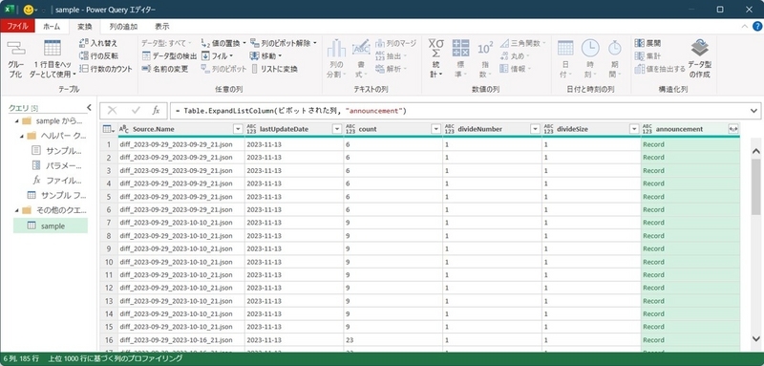Open divideSize column filter dropdown
This screenshot has width=764, height=366.
(634, 129)
